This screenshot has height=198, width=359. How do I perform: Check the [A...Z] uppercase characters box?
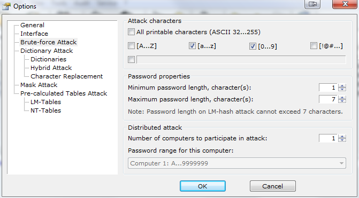131,46
